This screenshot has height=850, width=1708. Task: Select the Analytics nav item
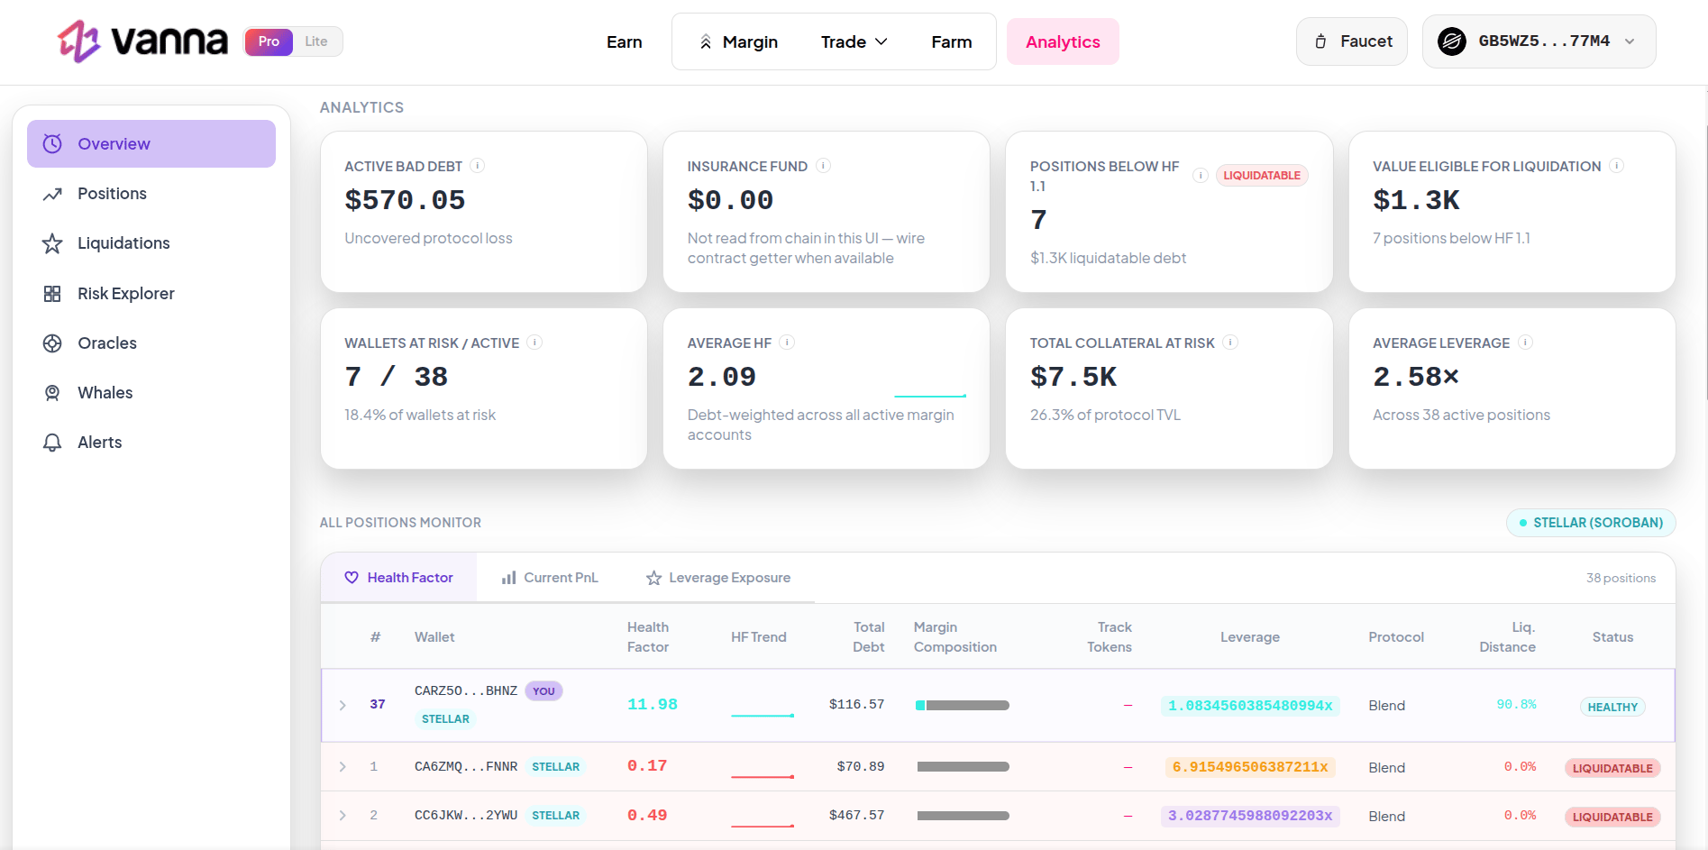point(1063,41)
